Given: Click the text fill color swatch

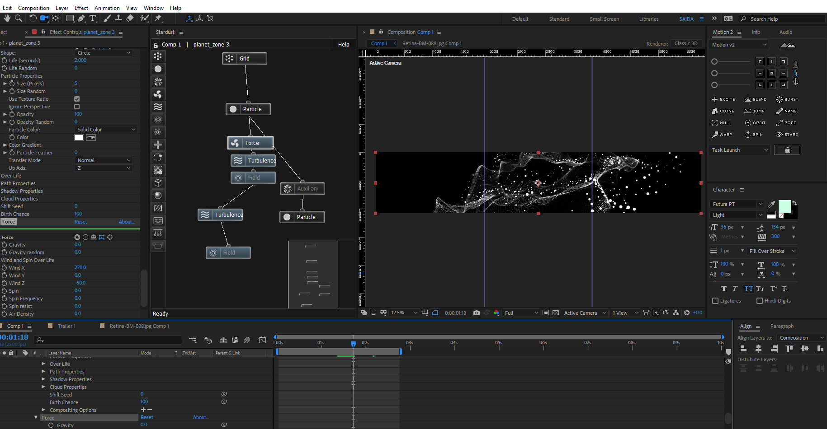Looking at the screenshot, I should (785, 206).
